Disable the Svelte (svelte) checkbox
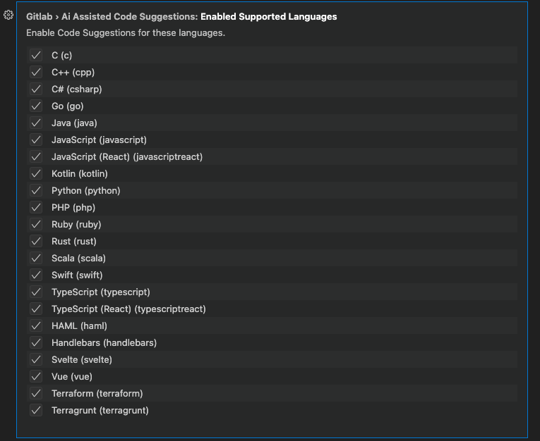Viewport: 540px width, 441px height. 36,359
